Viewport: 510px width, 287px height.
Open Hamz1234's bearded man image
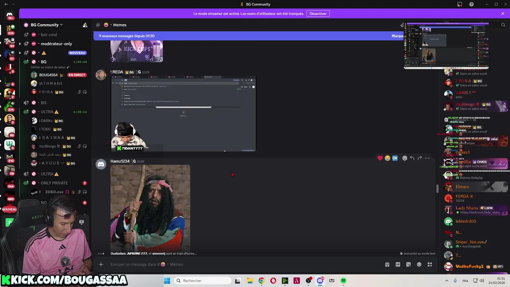(150, 208)
